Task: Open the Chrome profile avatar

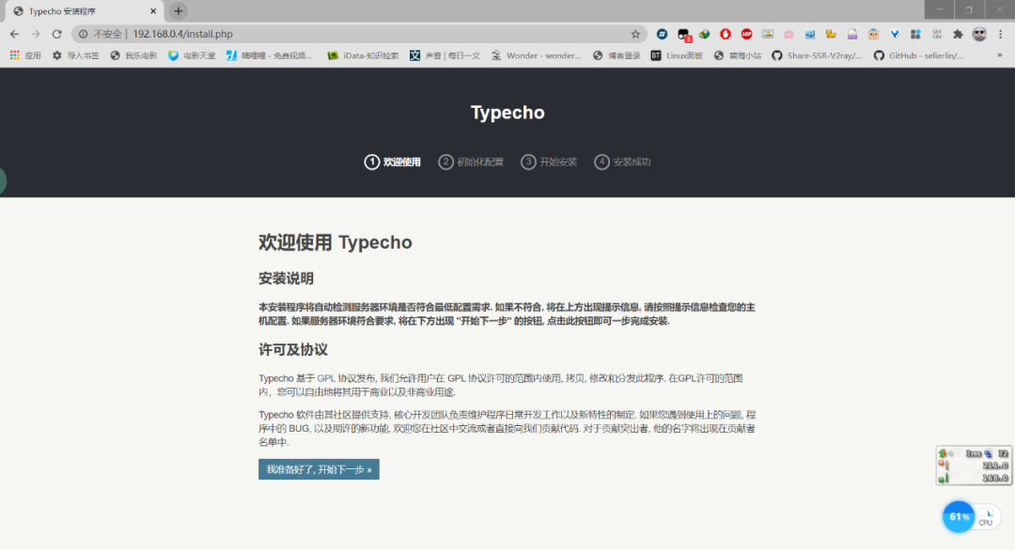Action: pos(979,34)
